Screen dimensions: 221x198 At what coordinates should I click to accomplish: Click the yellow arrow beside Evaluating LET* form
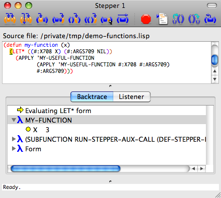(x=20, y=110)
